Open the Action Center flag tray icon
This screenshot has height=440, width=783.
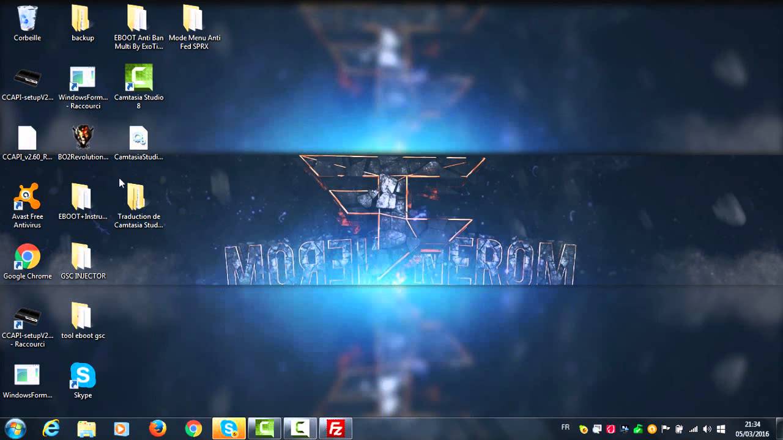(666, 430)
